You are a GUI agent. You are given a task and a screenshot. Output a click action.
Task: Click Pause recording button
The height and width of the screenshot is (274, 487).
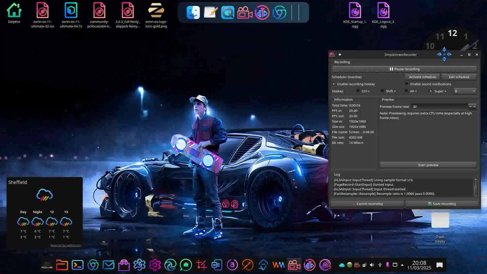pos(405,69)
